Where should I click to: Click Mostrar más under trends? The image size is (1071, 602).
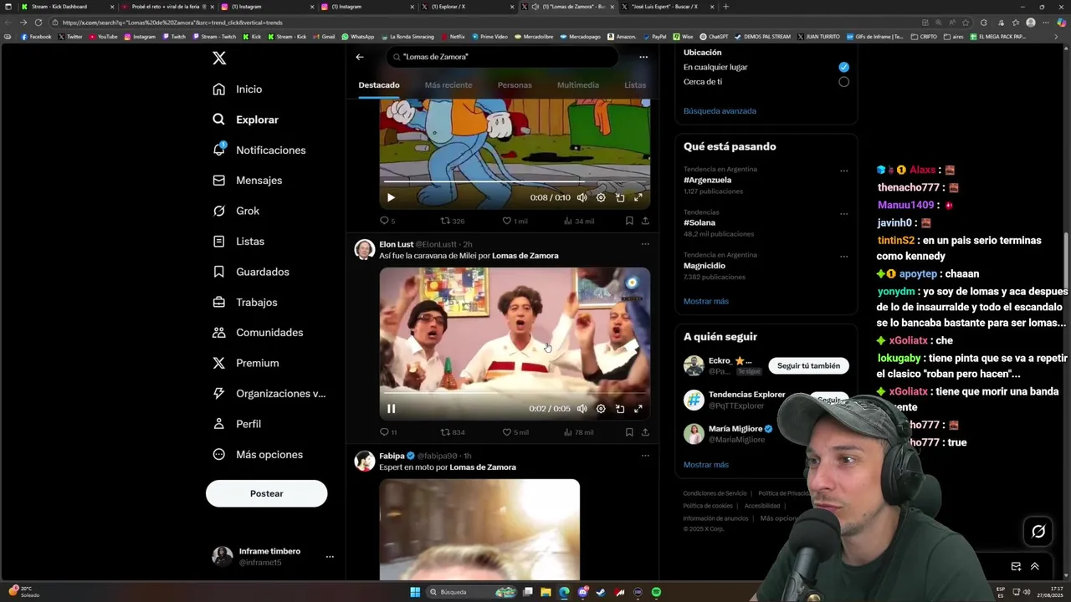705,301
